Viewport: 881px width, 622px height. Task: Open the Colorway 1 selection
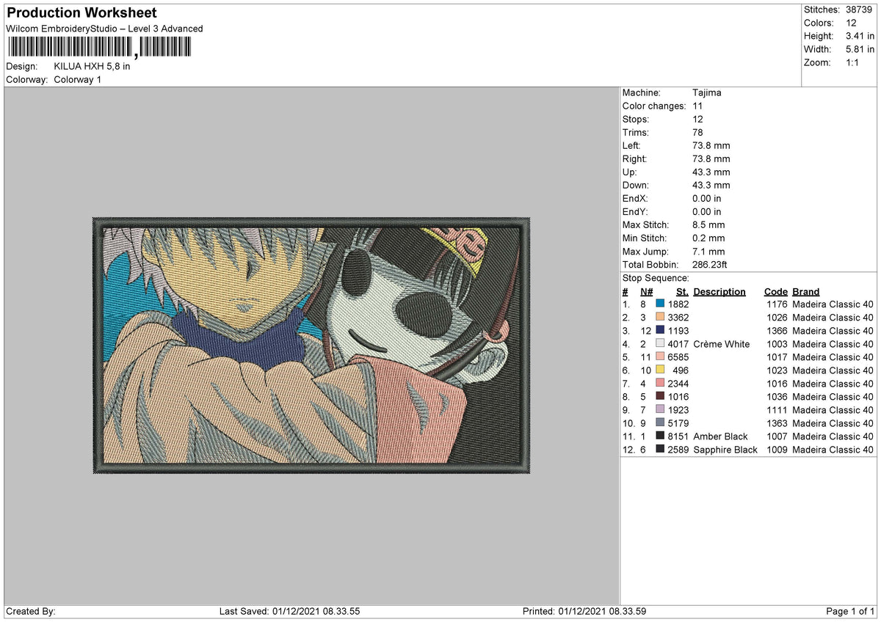coord(77,80)
